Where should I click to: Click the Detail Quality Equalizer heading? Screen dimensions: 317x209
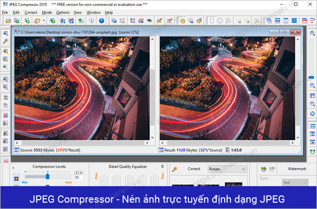pos(128,167)
